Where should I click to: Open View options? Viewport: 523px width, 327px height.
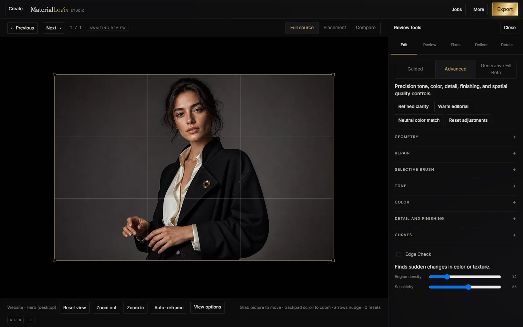[207, 307]
